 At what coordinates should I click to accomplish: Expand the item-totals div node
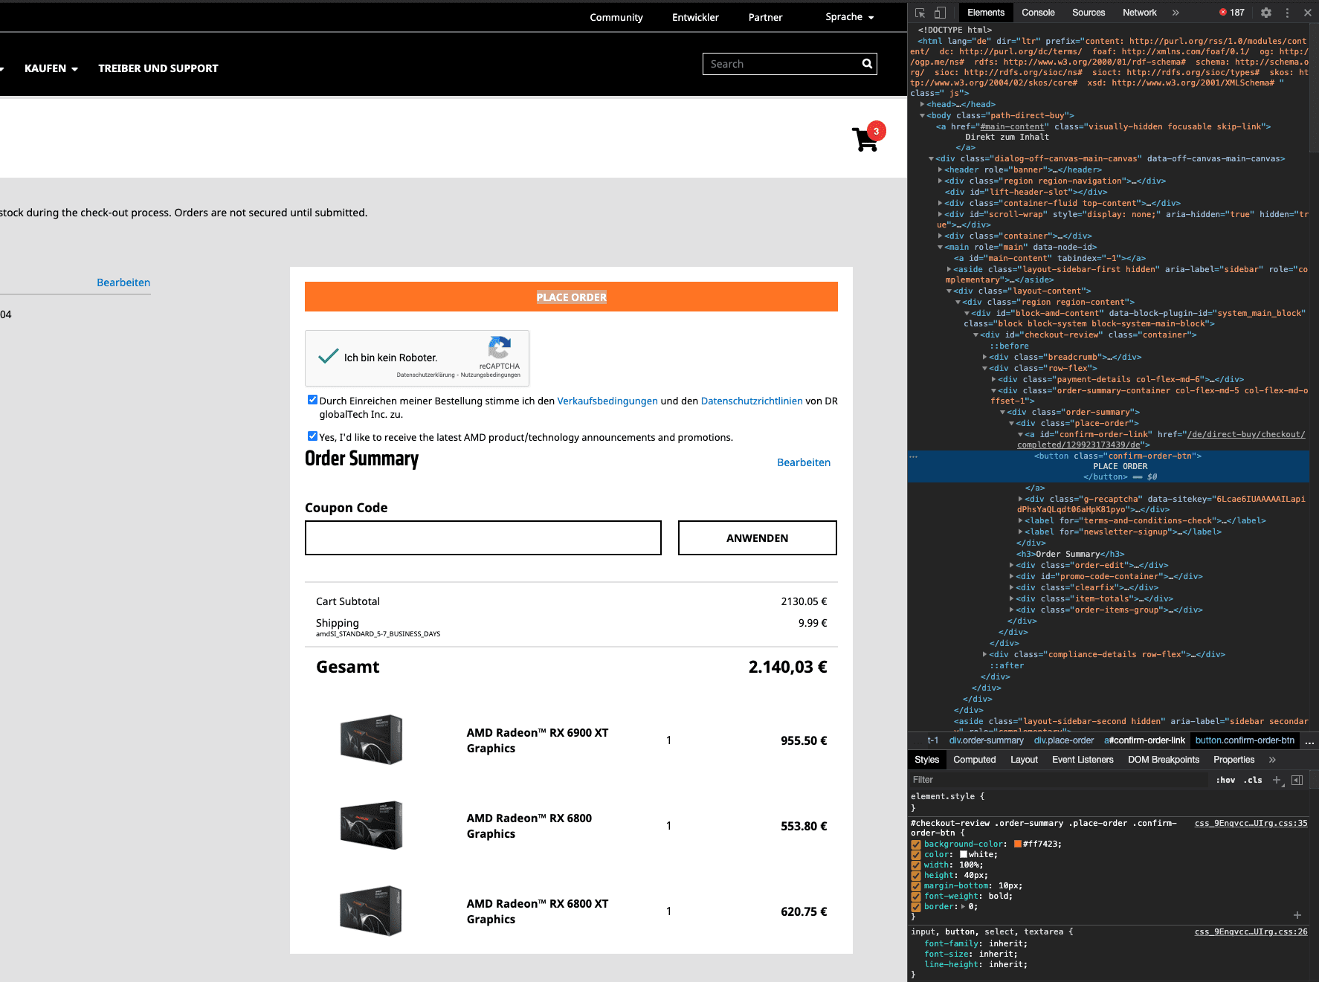coord(1012,599)
